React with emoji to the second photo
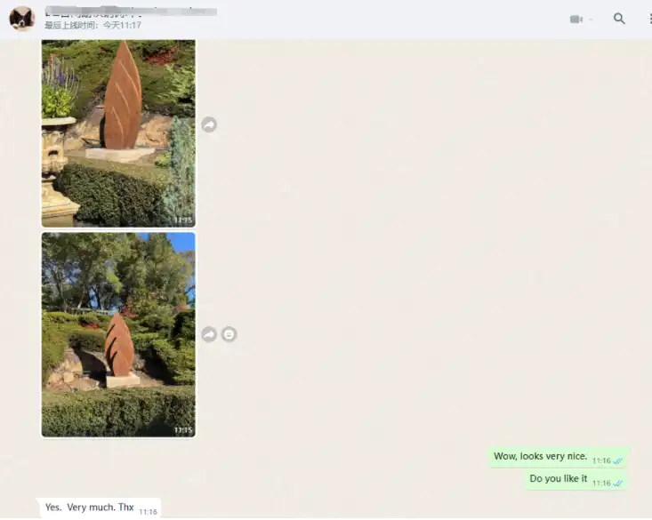Viewport: 652px width, 520px height. click(x=229, y=334)
